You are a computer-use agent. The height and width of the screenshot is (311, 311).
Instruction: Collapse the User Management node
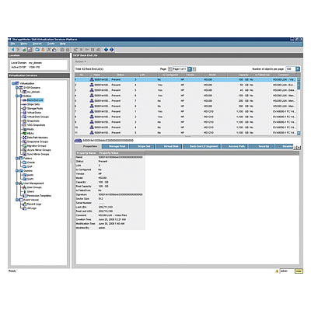point(17,183)
